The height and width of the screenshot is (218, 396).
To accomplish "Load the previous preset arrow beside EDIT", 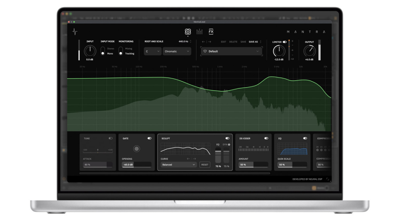I will [x=203, y=42].
